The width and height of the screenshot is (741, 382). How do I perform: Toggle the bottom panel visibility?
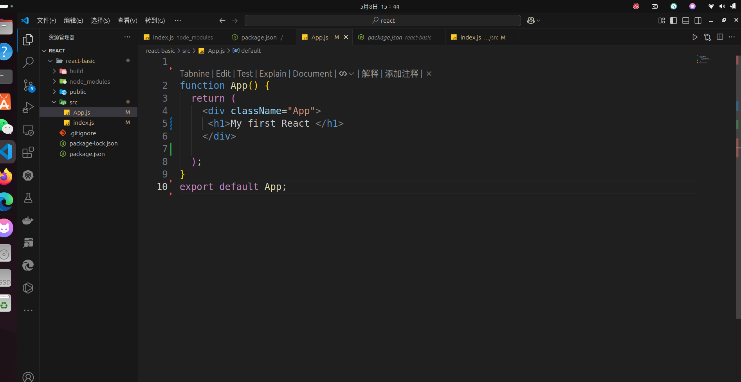pyautogui.click(x=685, y=20)
